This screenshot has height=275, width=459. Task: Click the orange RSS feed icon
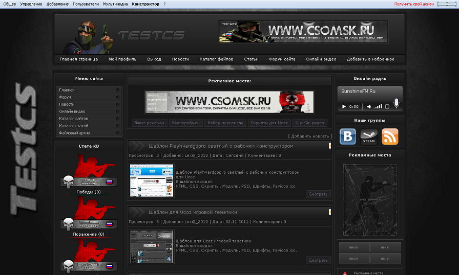(390, 137)
